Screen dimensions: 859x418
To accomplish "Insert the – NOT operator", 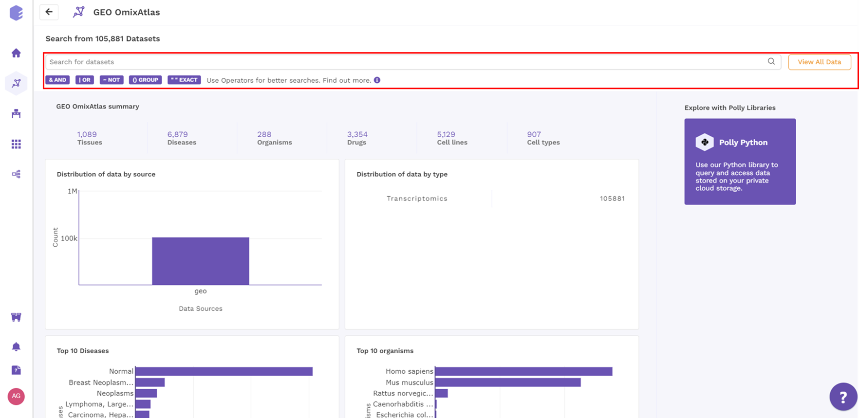I will pyautogui.click(x=112, y=80).
